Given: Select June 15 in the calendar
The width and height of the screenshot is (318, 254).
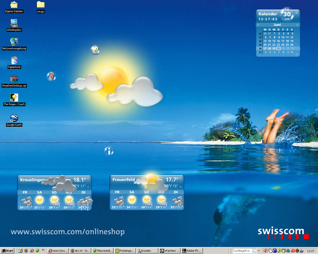Looking at the screenshot, I should 273,41.
